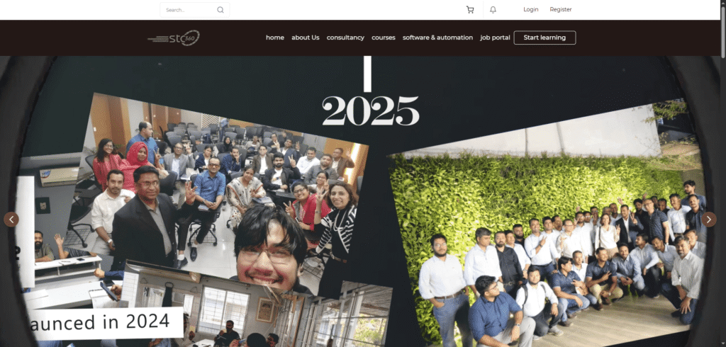Image resolution: width=726 pixels, height=347 pixels.
Task: Click the Start learning button
Action: click(x=544, y=38)
